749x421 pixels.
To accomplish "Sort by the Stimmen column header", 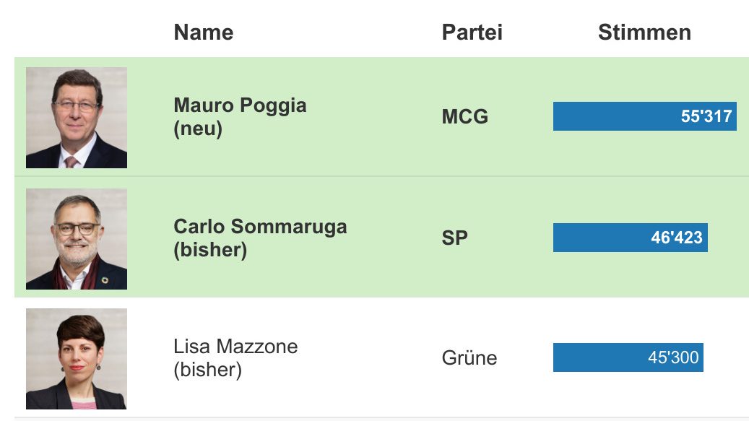I will pos(644,32).
